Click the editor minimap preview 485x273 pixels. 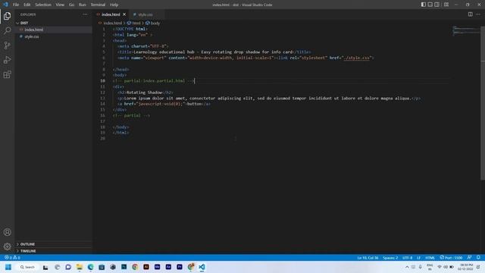[466, 30]
